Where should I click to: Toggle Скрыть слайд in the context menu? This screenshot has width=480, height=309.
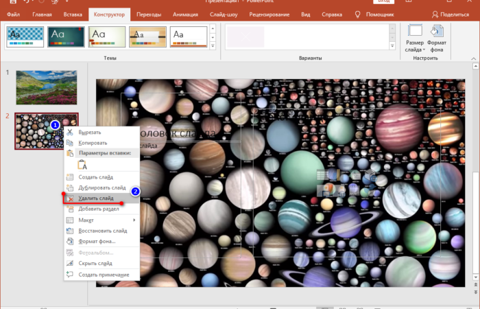(x=95, y=264)
